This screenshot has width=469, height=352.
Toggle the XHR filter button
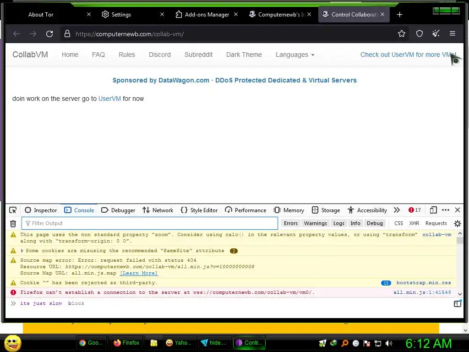pos(414,223)
